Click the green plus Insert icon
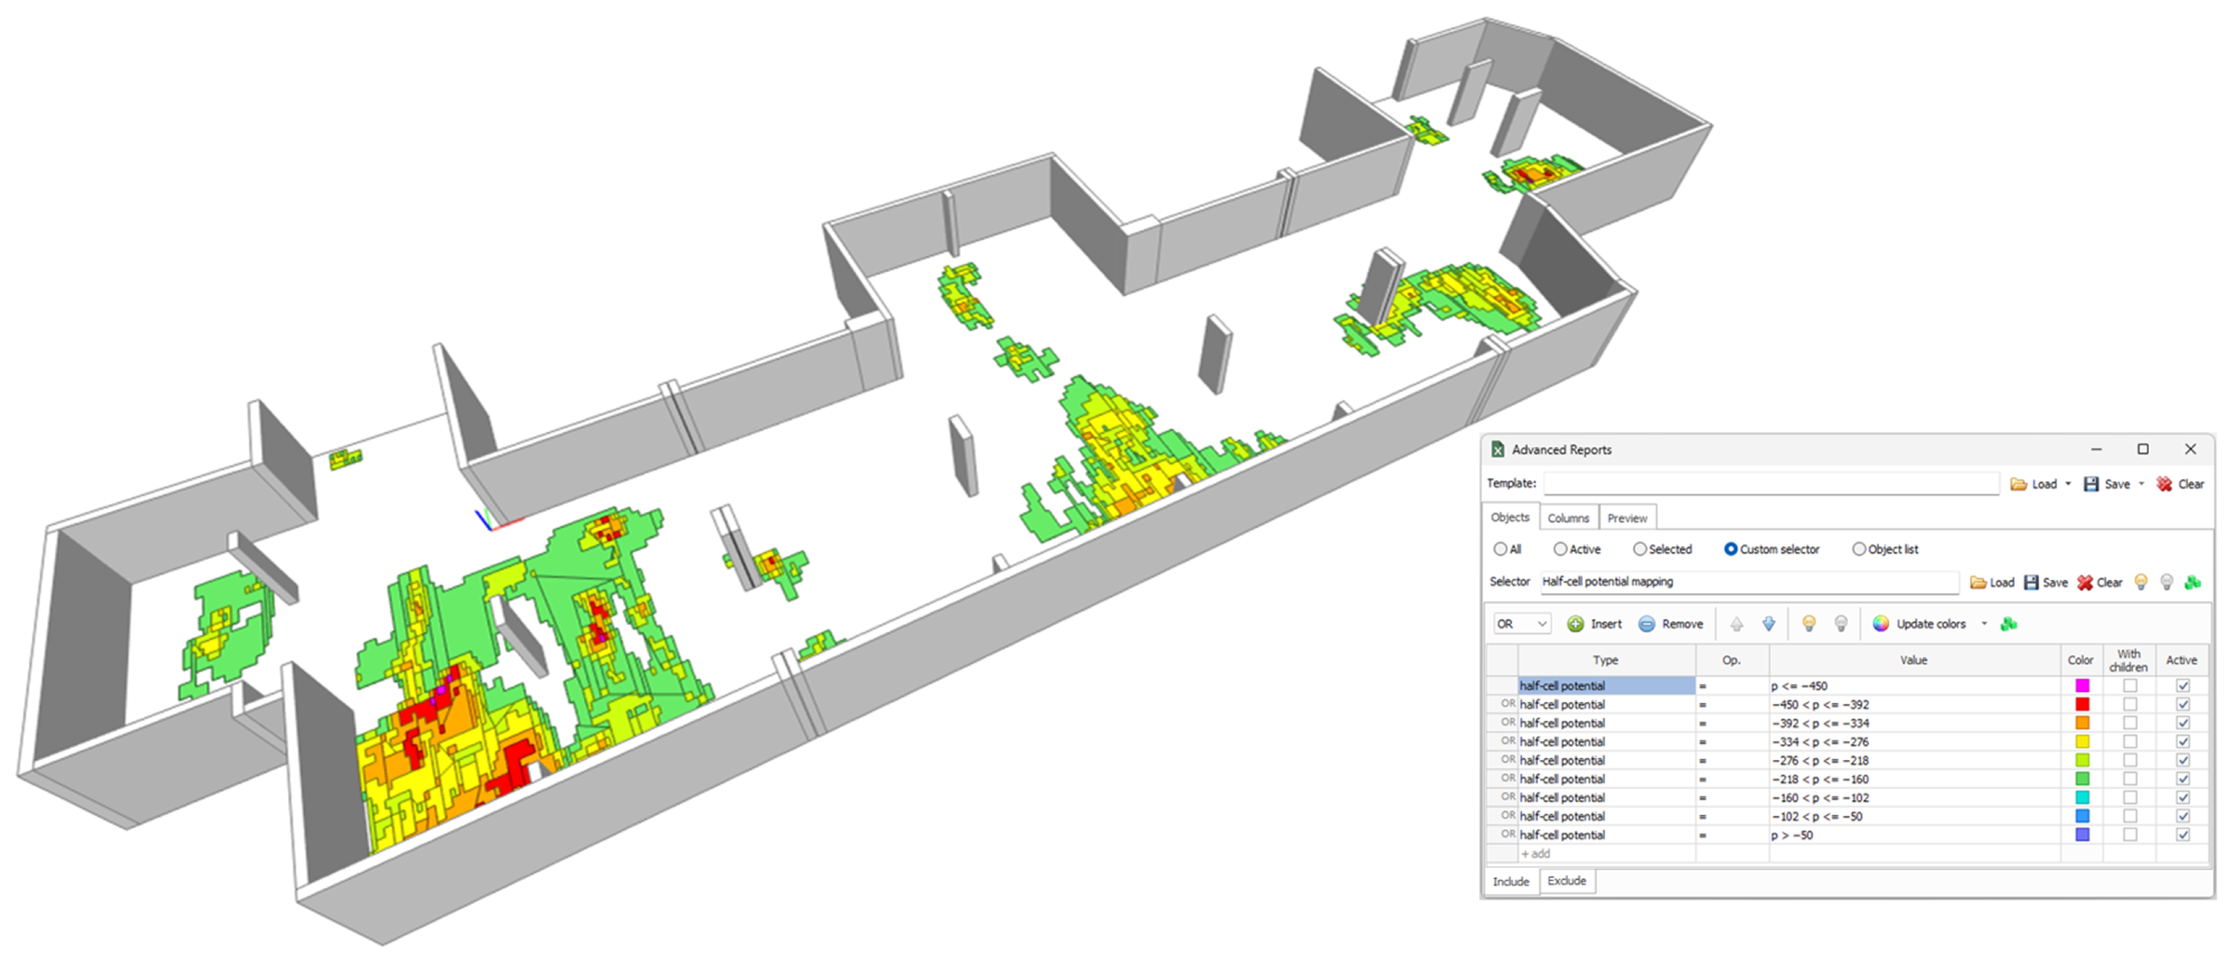 [1575, 624]
